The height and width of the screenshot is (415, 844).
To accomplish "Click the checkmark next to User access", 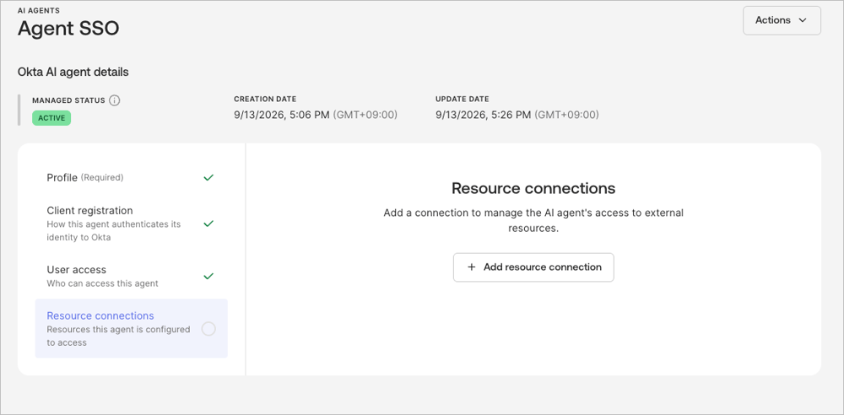I will point(208,276).
